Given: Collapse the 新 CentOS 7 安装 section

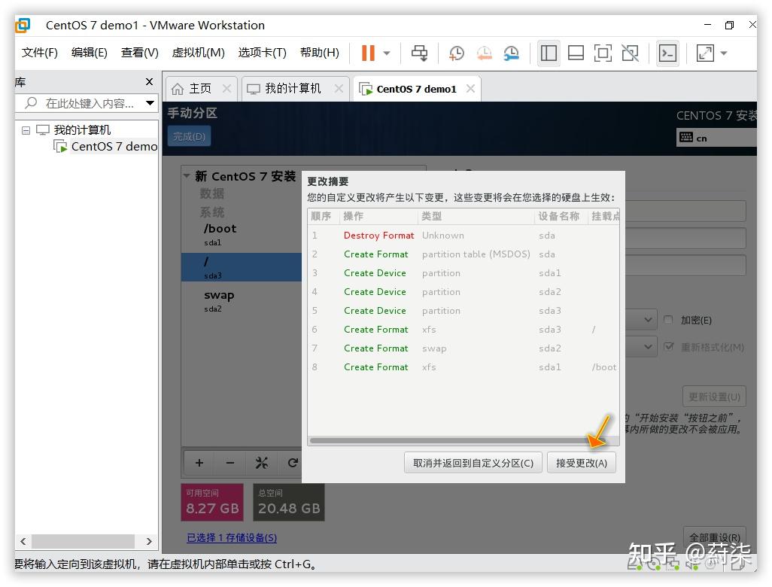Looking at the screenshot, I should (187, 176).
